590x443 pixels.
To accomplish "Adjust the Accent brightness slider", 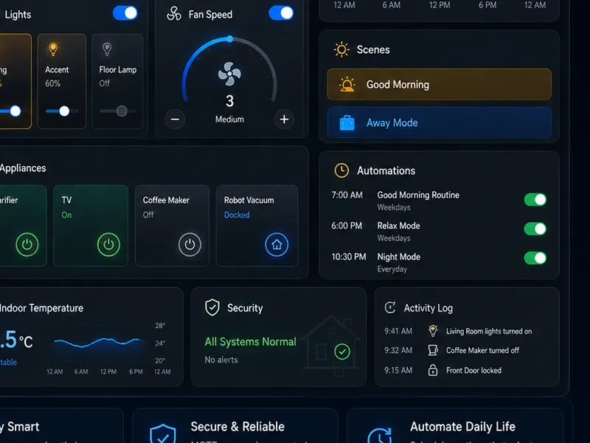I will tap(62, 111).
